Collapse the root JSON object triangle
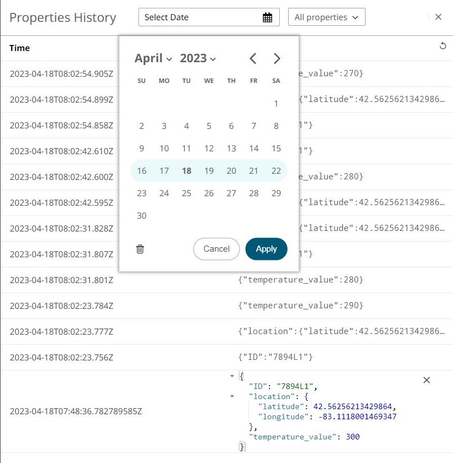The height and width of the screenshot is (463, 453). (x=232, y=376)
